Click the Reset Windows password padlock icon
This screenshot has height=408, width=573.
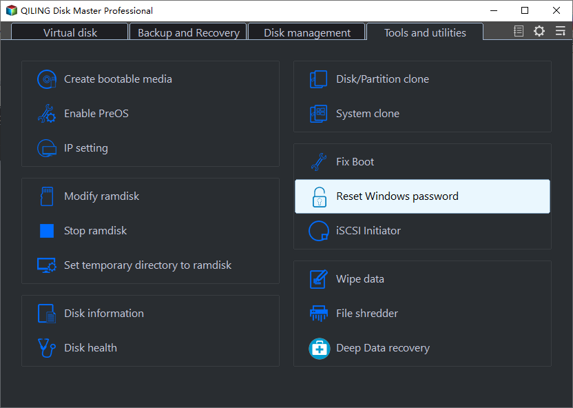(320, 196)
